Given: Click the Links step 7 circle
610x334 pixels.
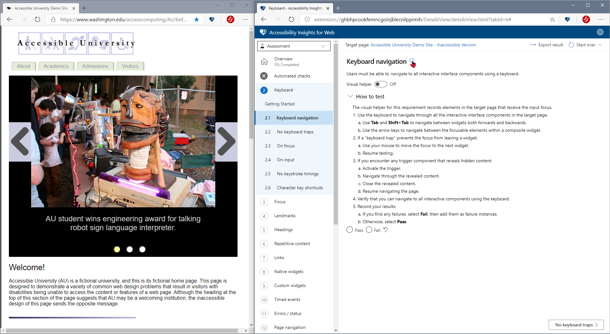Looking at the screenshot, I should [264, 258].
